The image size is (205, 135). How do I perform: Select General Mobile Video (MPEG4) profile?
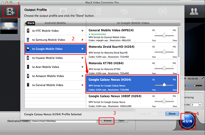132,34
